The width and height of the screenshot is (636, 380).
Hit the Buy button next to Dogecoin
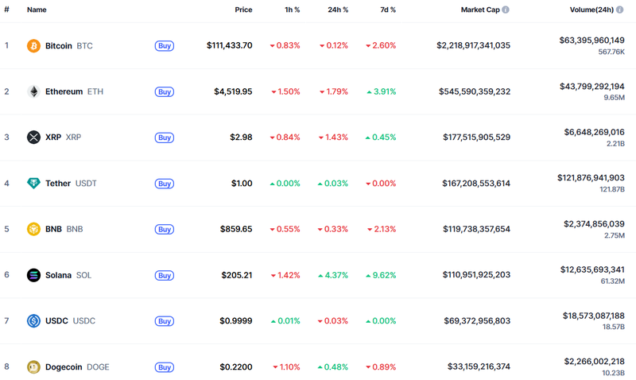[x=164, y=367]
